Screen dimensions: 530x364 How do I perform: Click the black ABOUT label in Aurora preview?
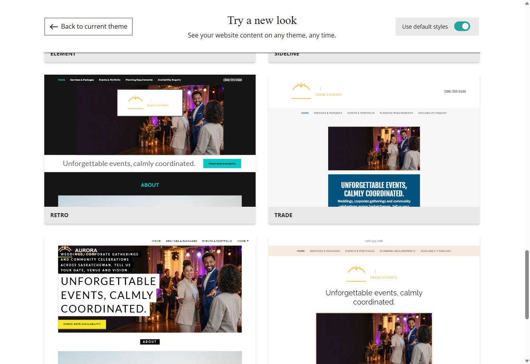150,342
